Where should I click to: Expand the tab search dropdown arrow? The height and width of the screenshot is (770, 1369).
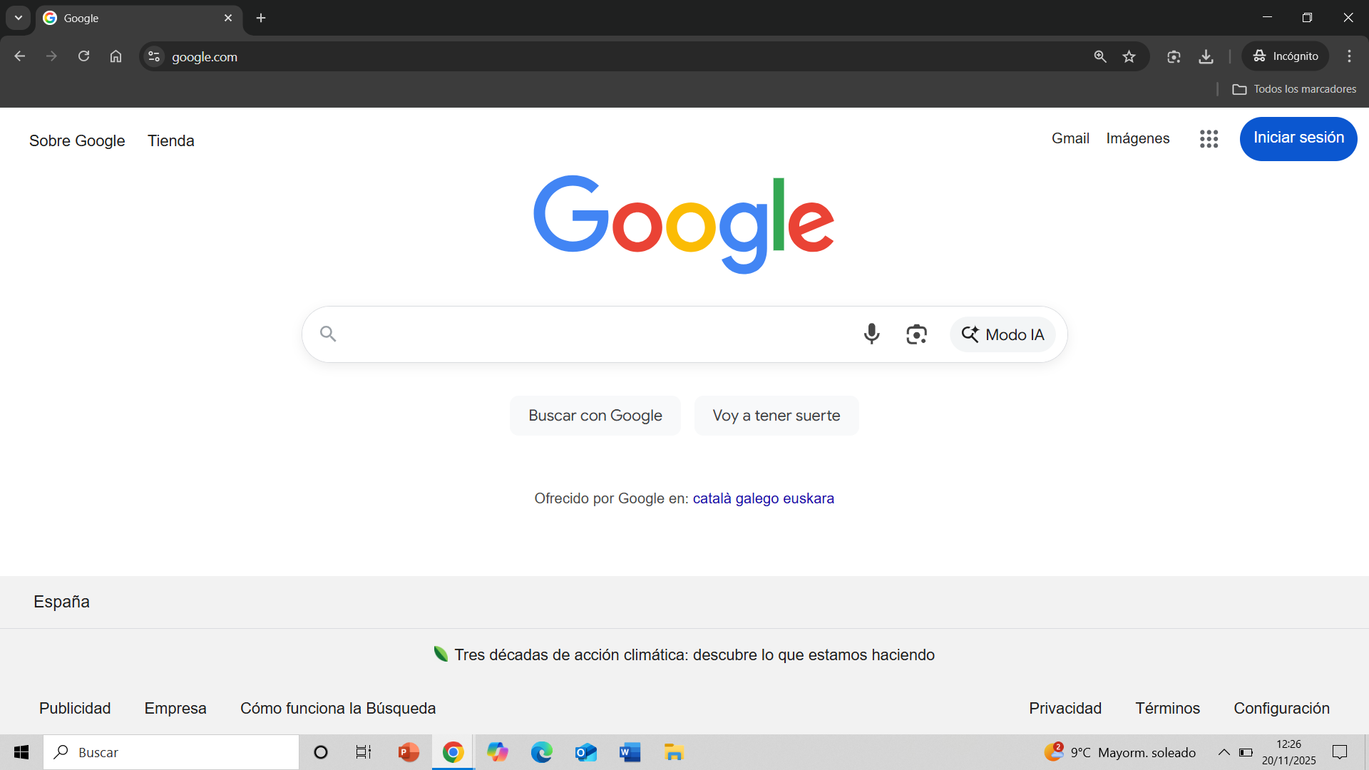coord(19,18)
